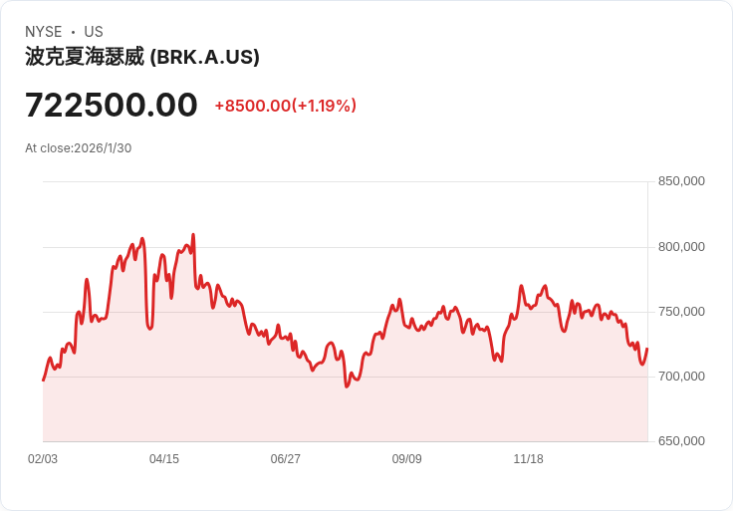Screen dimensions: 733x511
Task: Click the At close:2026/1/30 timestamp
Action: click(x=79, y=148)
